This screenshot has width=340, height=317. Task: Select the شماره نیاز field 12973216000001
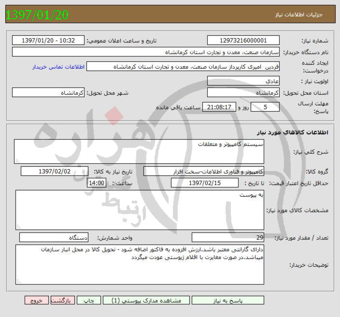coord(243,41)
